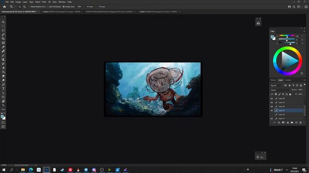This screenshot has height=173, width=309.
Task: Select the Rectangular Marquee tool
Action: [3, 26]
